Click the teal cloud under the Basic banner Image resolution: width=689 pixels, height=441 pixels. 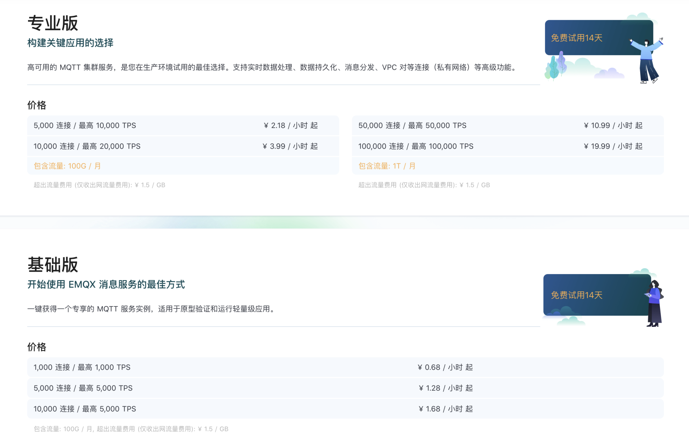pyautogui.click(x=571, y=320)
